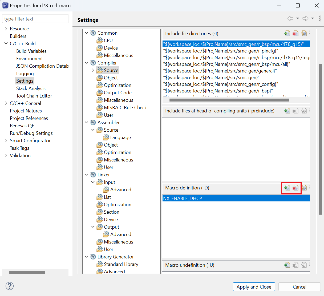The width and height of the screenshot is (324, 296).
Task: Collapse the Common tool group
Action: point(86,33)
